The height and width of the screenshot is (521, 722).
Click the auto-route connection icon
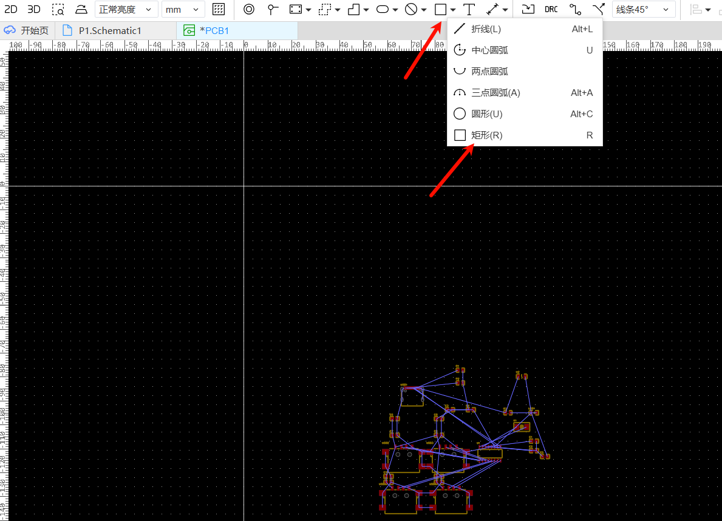pos(575,9)
